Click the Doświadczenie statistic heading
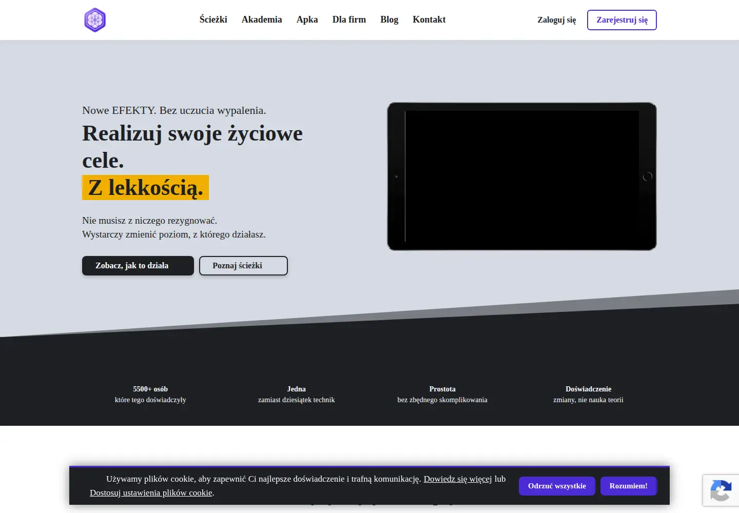The image size is (739, 513). (589, 389)
